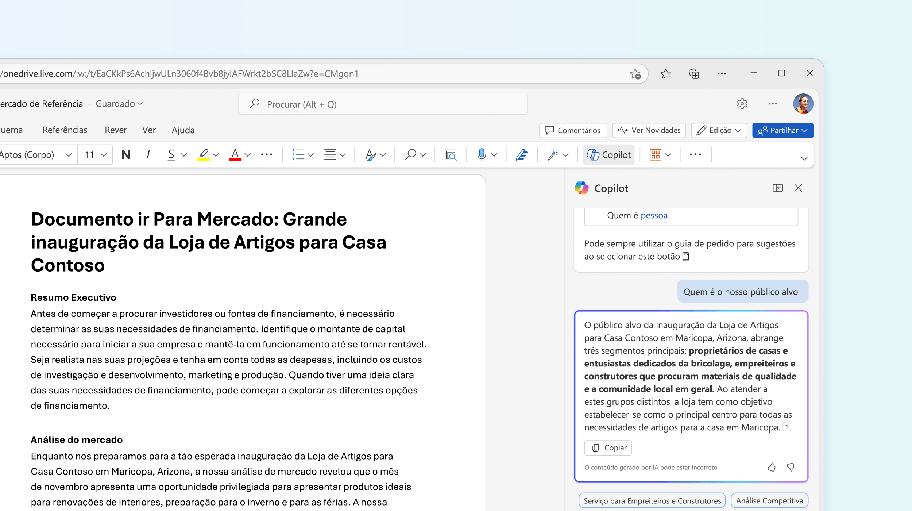Toggle underline with the S button
912x511 pixels.
(x=171, y=155)
